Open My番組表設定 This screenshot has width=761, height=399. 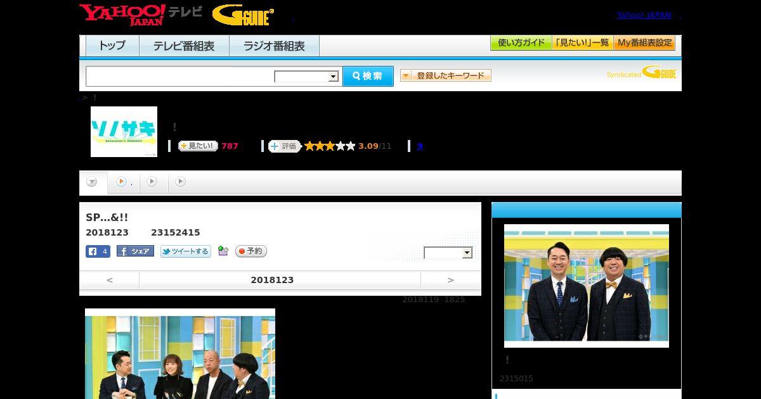644,43
